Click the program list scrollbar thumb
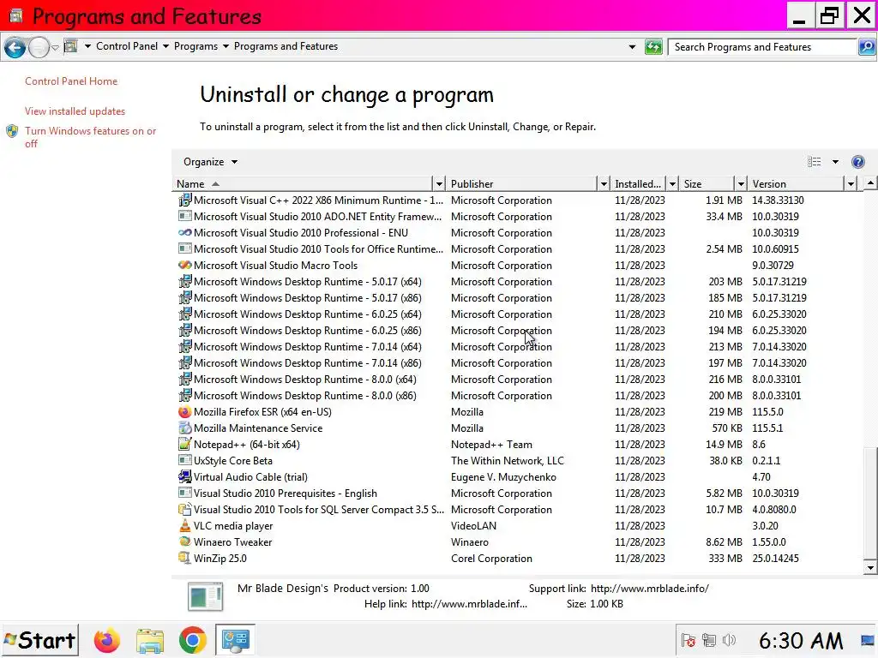The width and height of the screenshot is (878, 658). [x=870, y=502]
